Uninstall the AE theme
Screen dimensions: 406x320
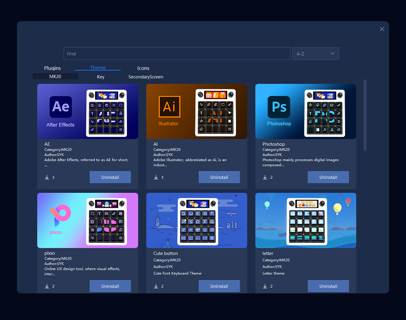[110, 177]
